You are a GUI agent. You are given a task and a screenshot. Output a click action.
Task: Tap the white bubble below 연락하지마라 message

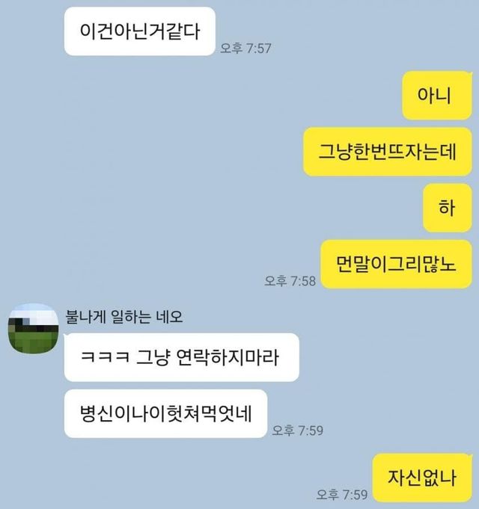[165, 413]
